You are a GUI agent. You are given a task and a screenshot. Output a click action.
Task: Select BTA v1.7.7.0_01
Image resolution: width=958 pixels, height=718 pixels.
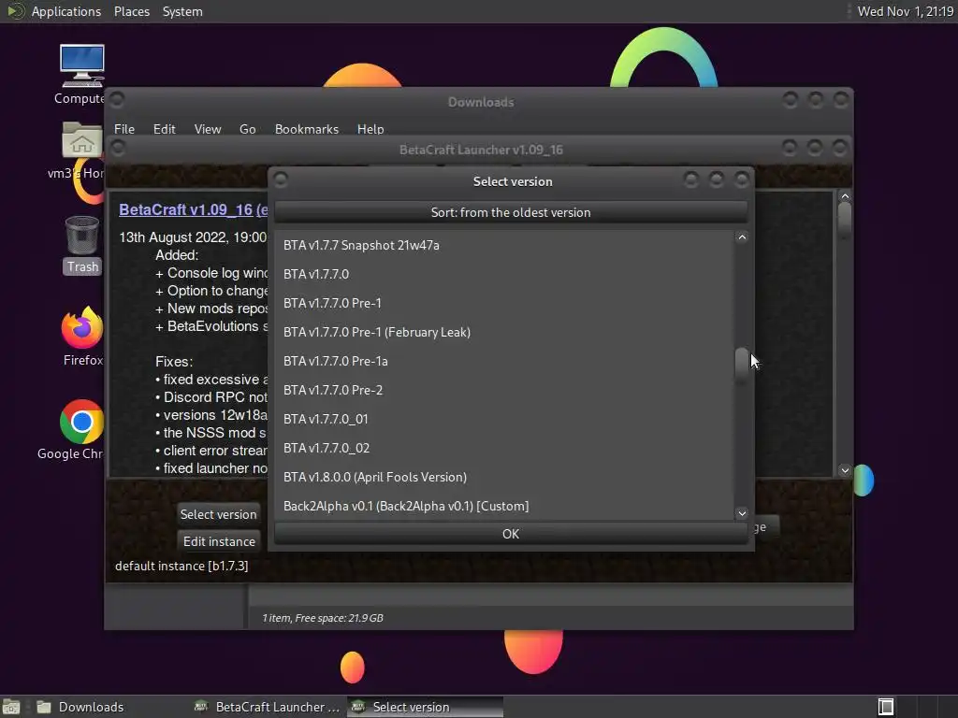tap(503, 419)
